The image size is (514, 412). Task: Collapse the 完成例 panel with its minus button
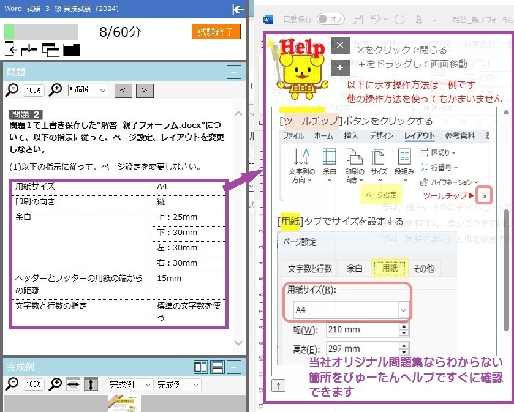click(234, 367)
